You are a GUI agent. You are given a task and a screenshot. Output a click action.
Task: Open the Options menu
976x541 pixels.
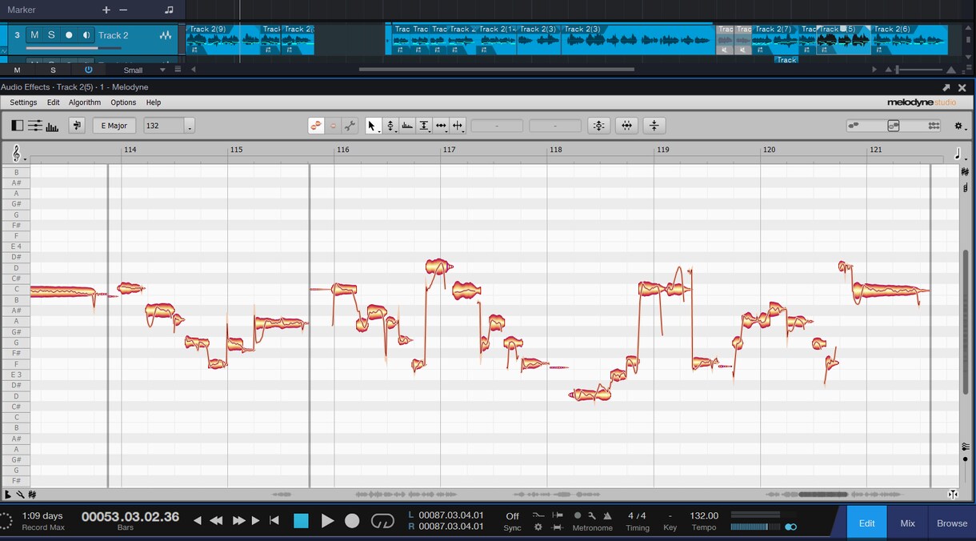[x=123, y=102]
